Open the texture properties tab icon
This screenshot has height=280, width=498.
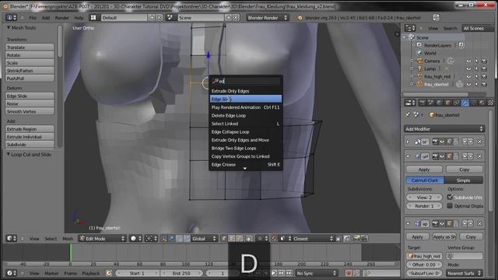tap(490, 103)
